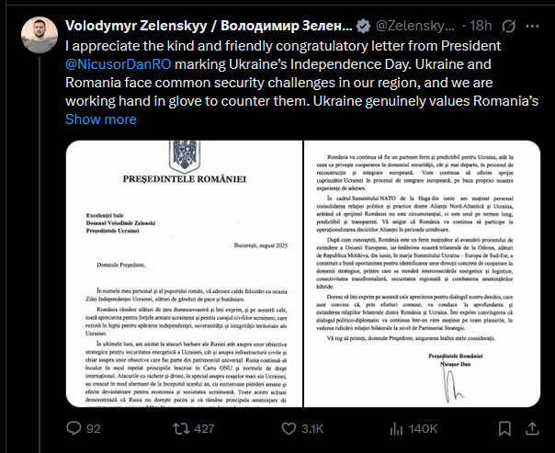Click the blue verified badge
The height and width of the screenshot is (453, 555).
[x=363, y=26]
